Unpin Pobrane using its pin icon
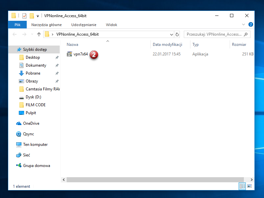Screen dimensions: 264x198 [x=57, y=73]
